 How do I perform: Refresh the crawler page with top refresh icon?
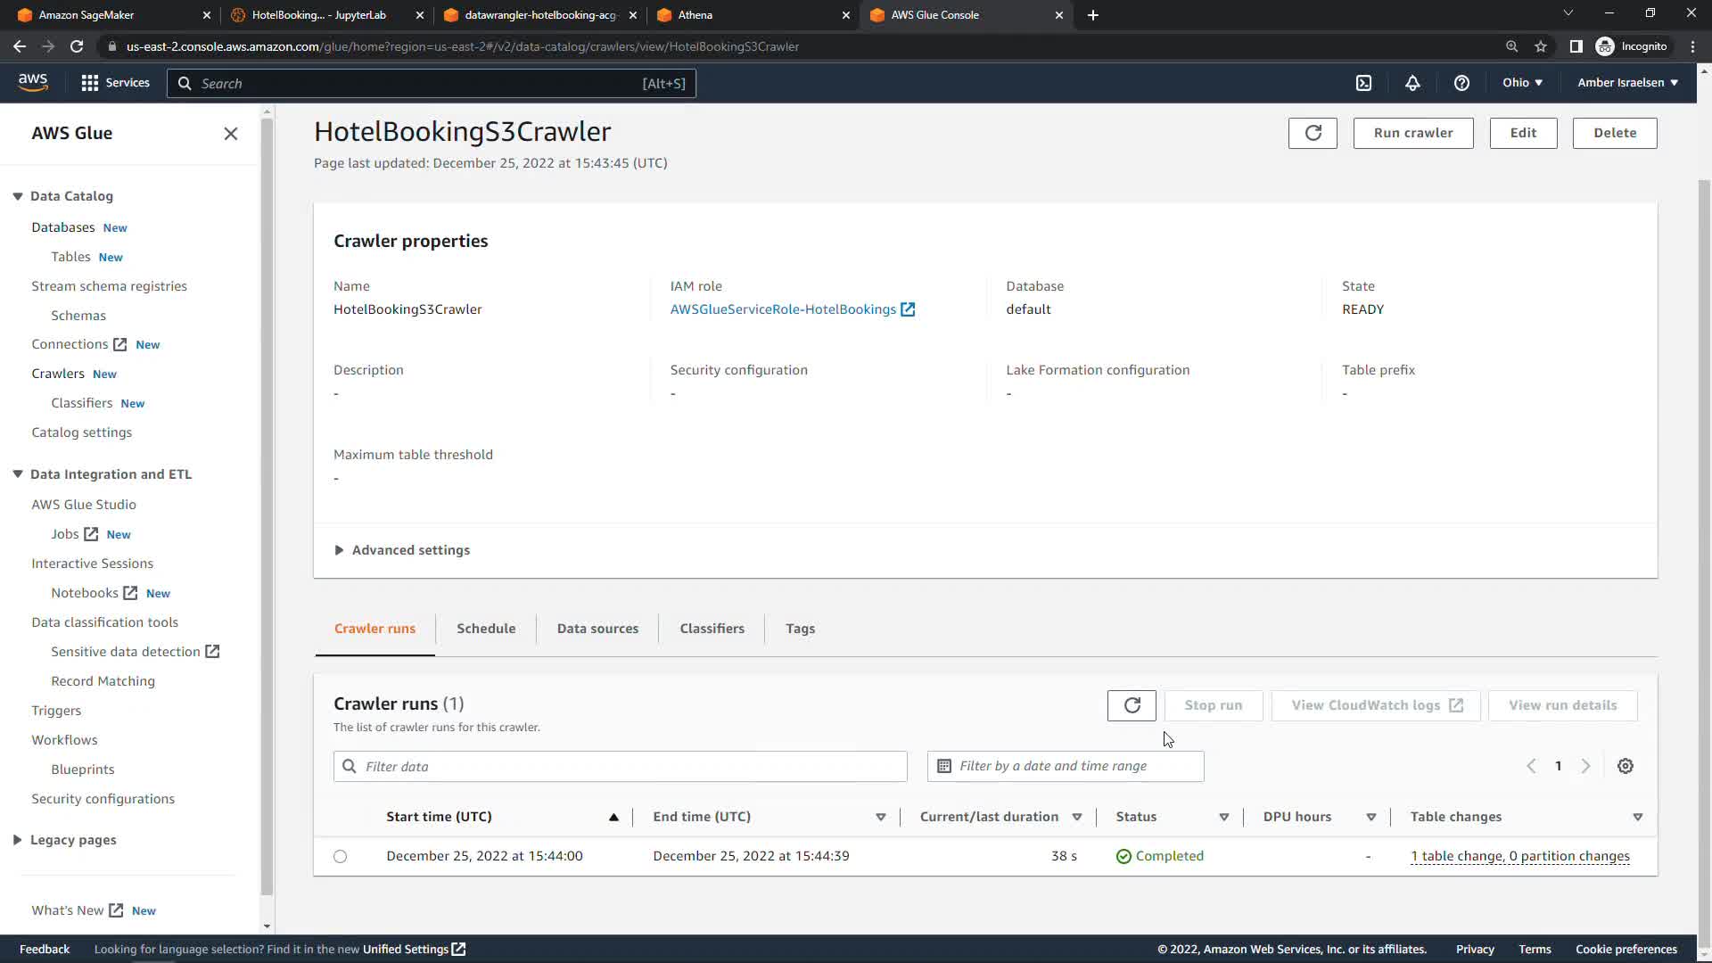pyautogui.click(x=1313, y=133)
